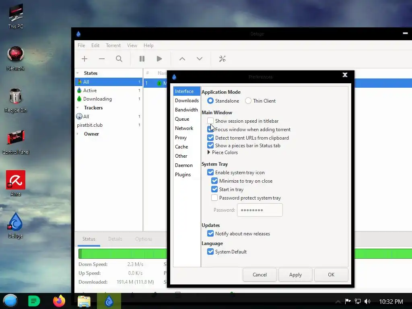Toggle Start in tray checkbox

[x=214, y=189]
